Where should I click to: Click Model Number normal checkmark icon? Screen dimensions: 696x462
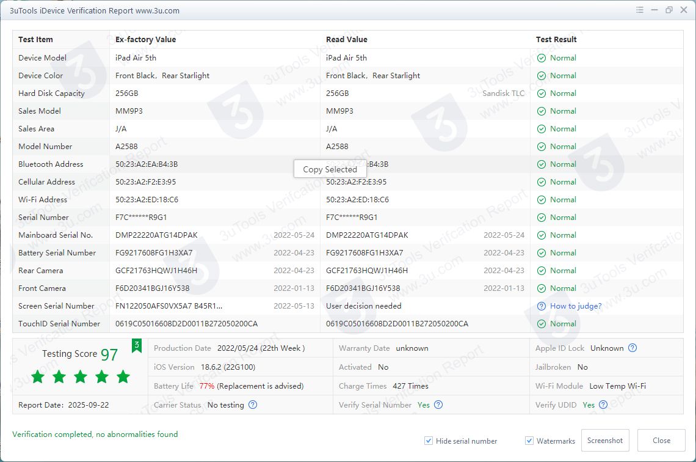(x=541, y=147)
